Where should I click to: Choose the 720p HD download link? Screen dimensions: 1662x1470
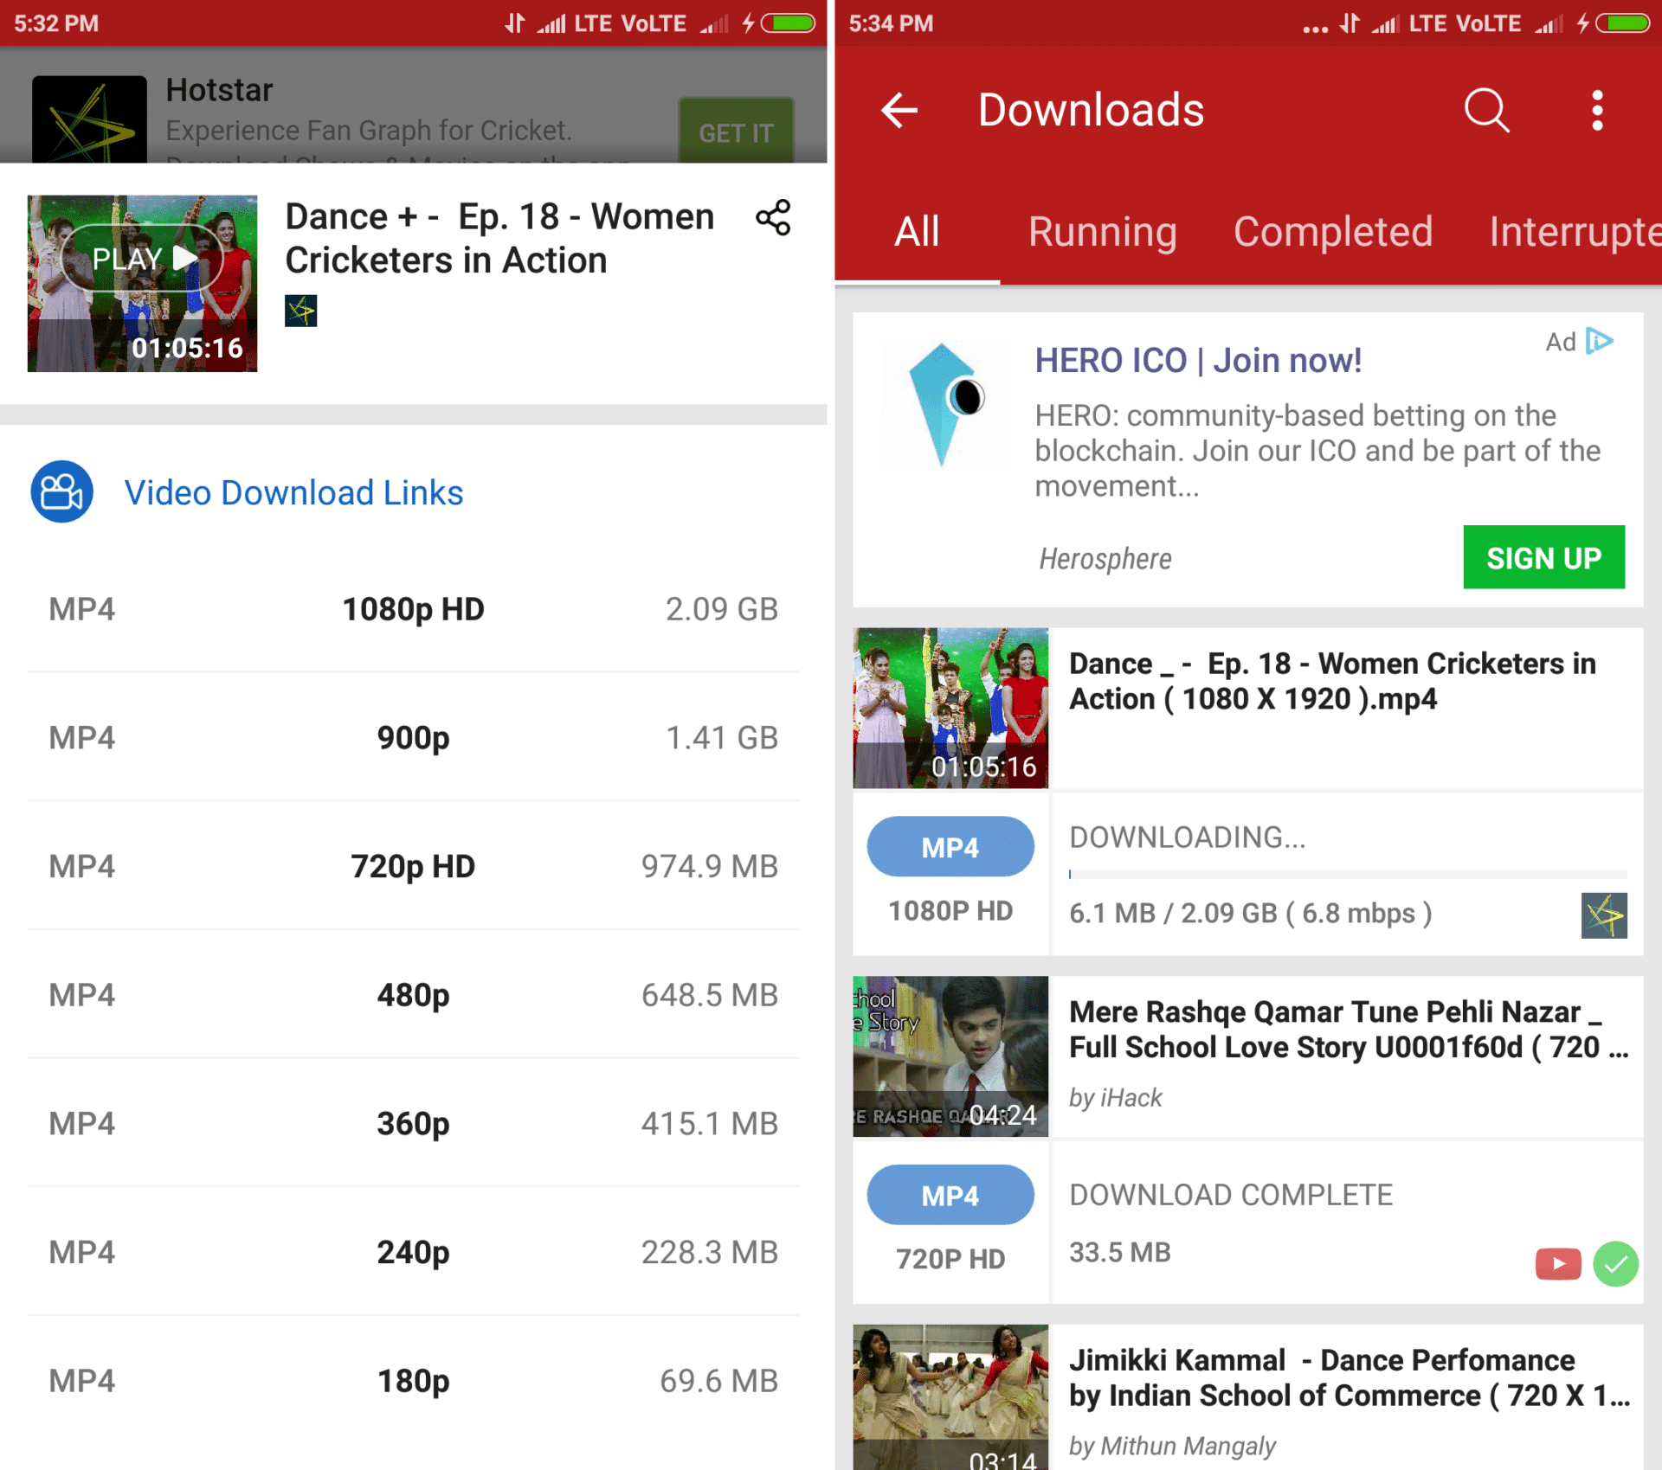click(413, 866)
